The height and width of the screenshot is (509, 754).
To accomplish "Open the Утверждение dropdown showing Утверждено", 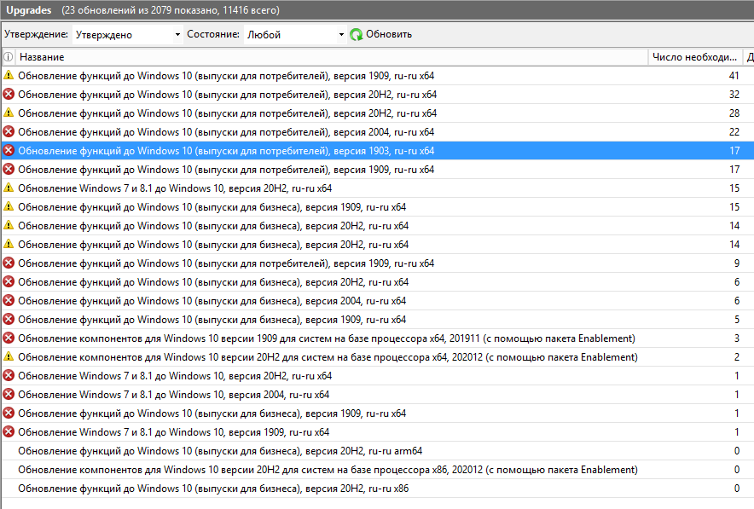I will [x=127, y=35].
